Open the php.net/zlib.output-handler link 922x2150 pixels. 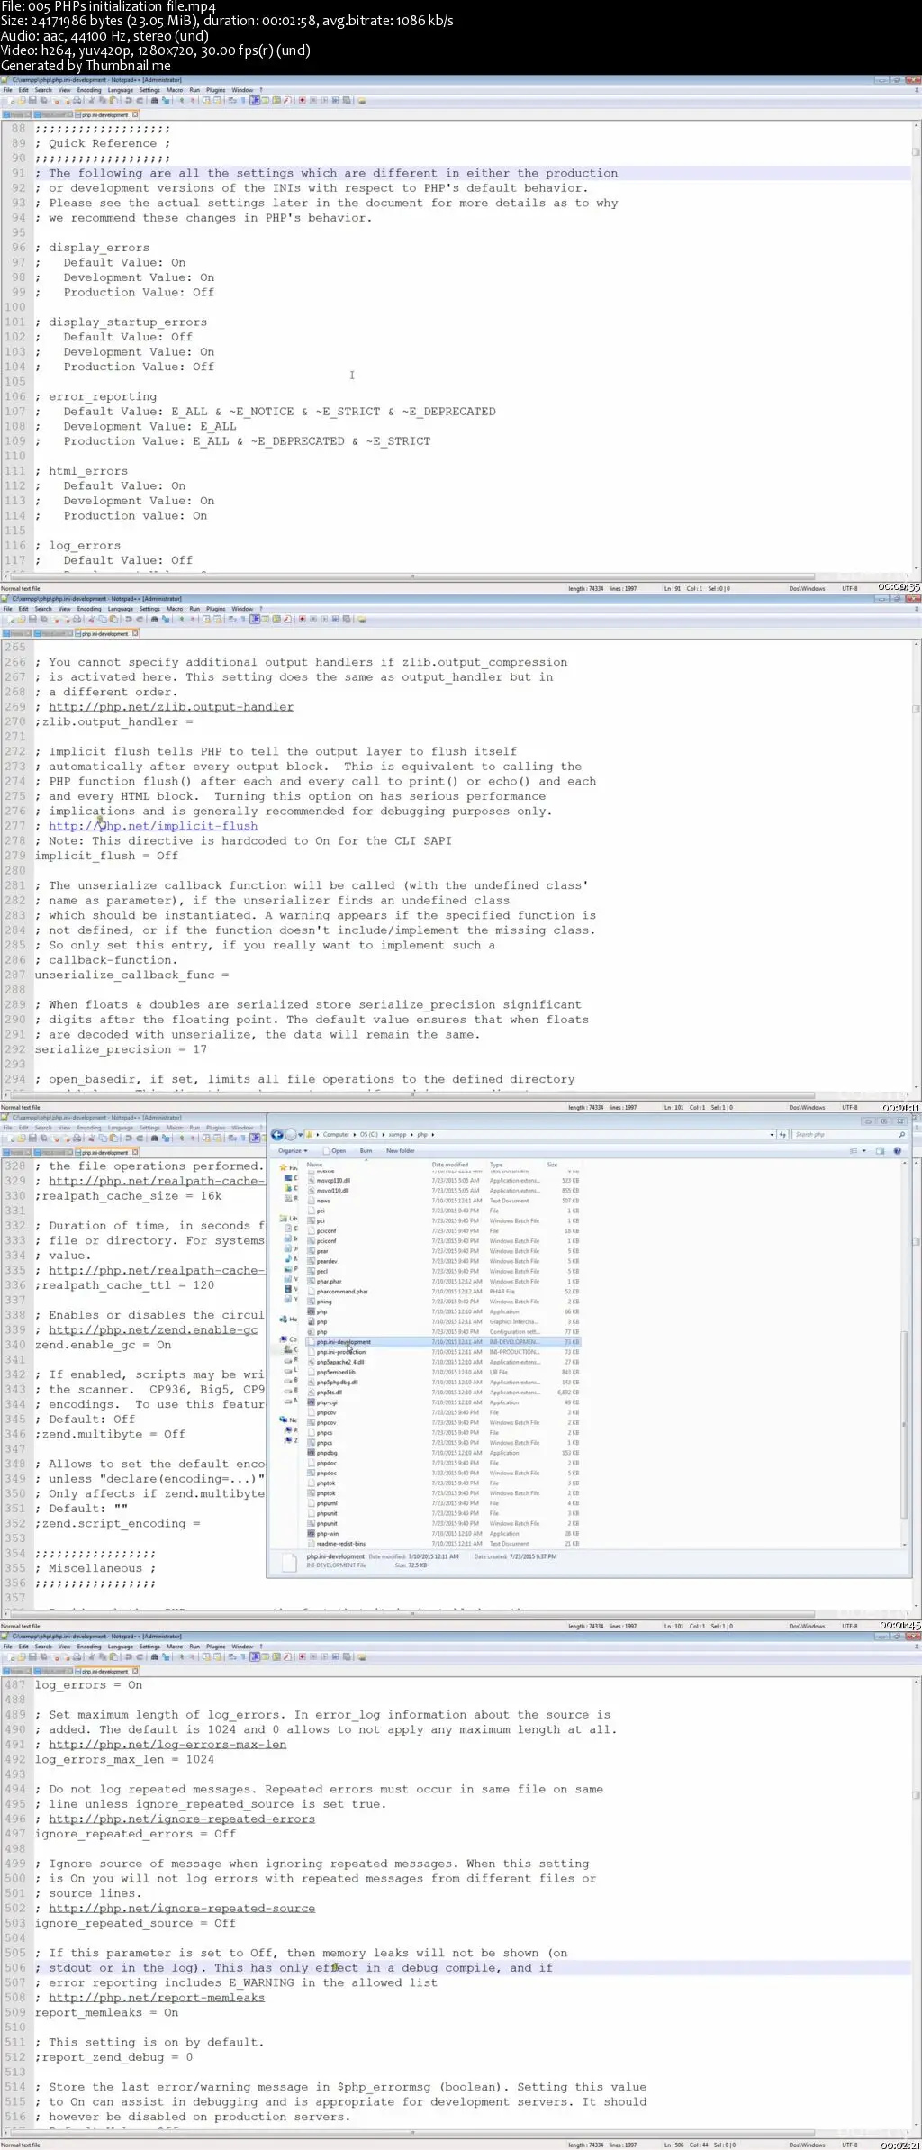click(x=171, y=707)
